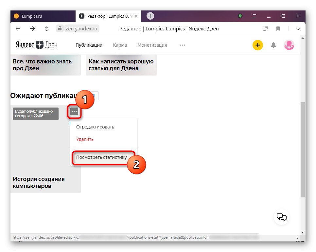Focus the zen.yandex.ru address field
316x252 pixels.
tap(82, 29)
